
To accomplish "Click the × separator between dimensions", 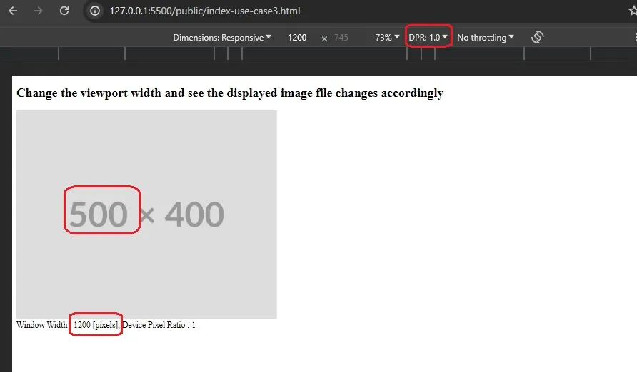I will point(324,38).
